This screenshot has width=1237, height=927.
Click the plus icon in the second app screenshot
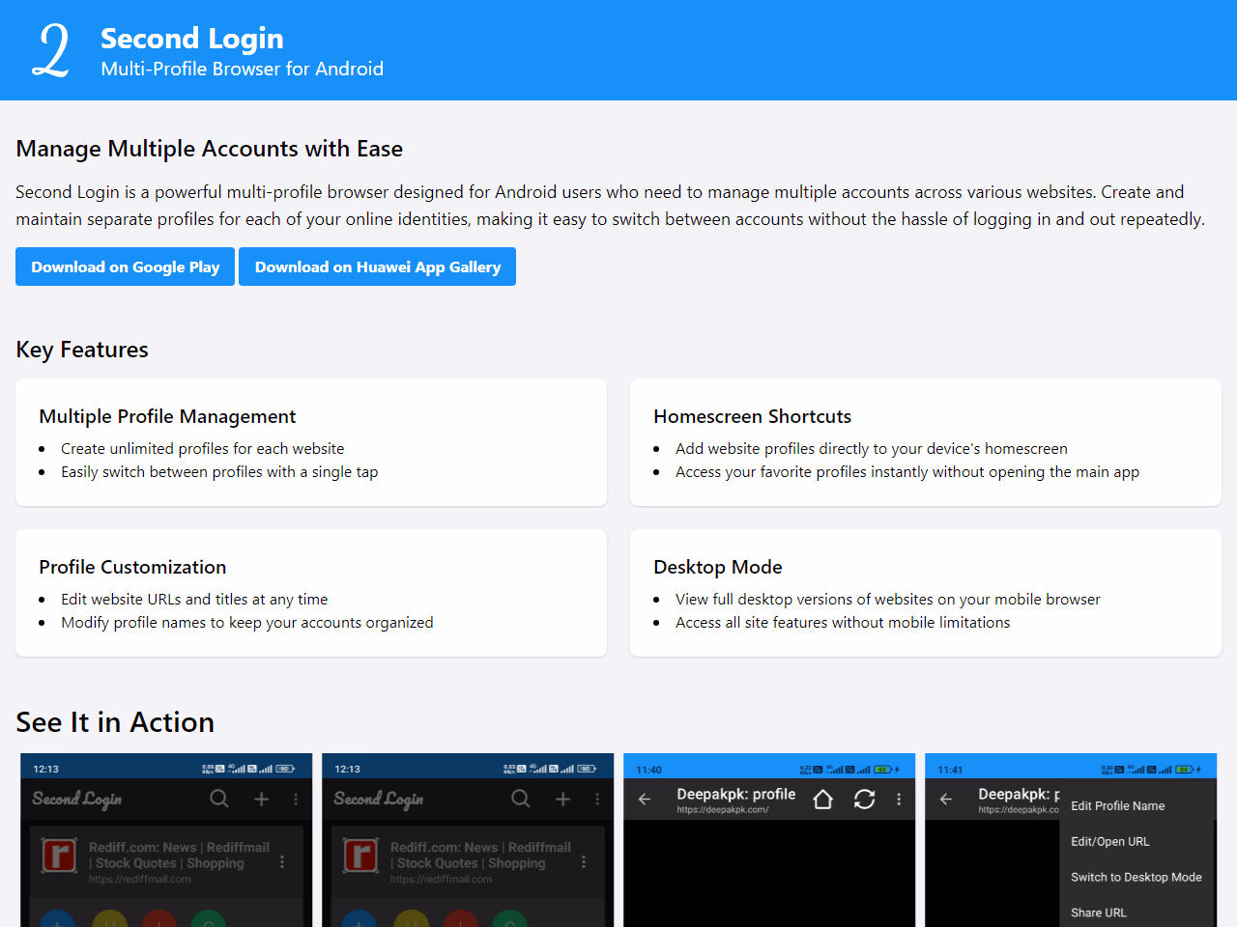(562, 799)
